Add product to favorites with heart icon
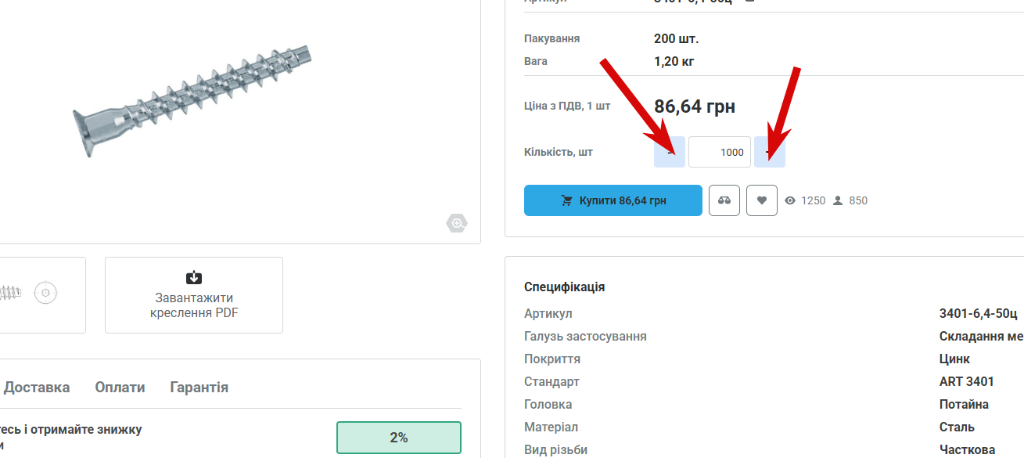1024x458 pixels. pos(762,200)
